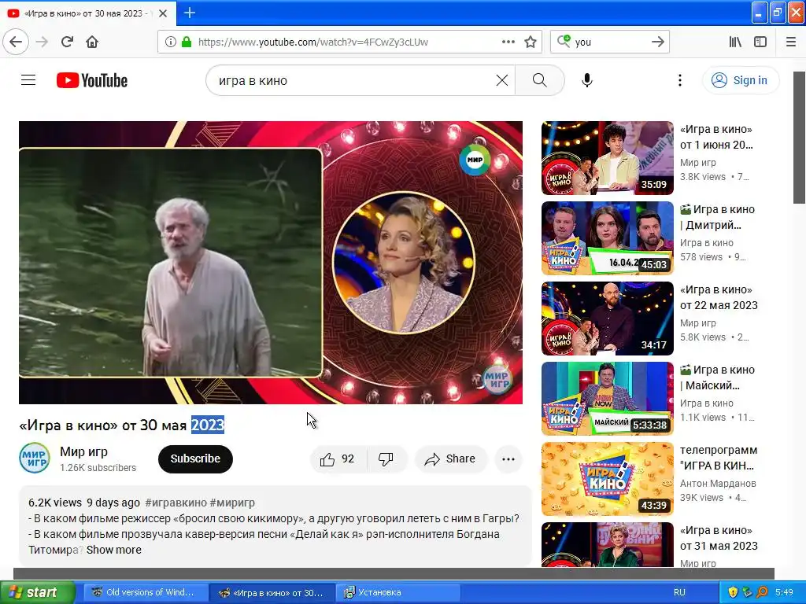
Task: Open the browser Library icon
Action: point(735,42)
